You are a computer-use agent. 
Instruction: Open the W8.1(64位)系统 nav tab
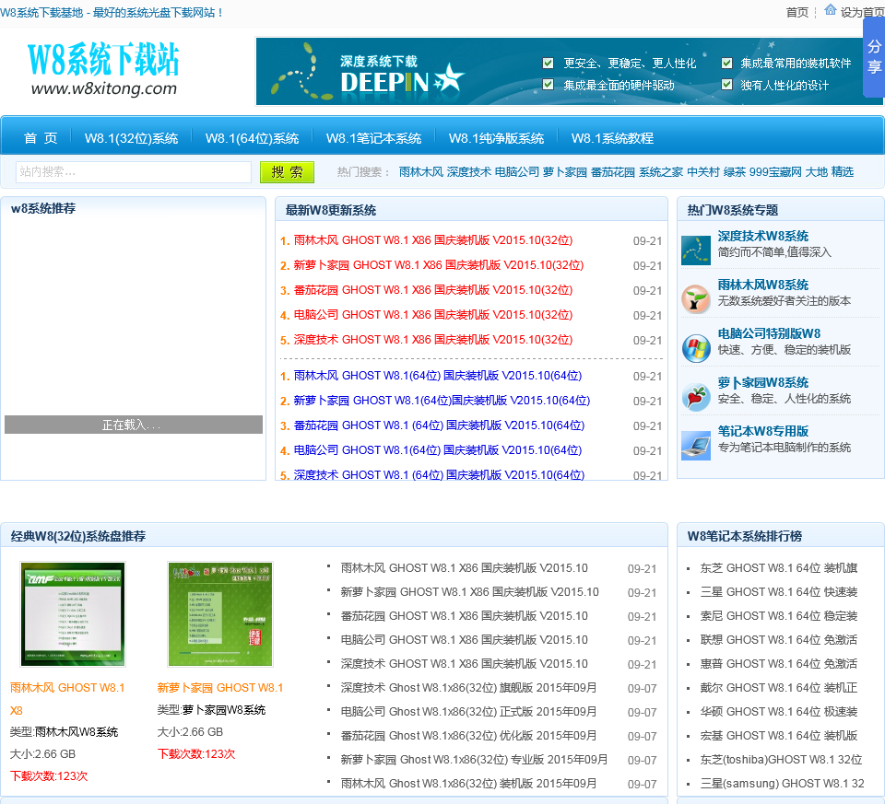point(252,138)
